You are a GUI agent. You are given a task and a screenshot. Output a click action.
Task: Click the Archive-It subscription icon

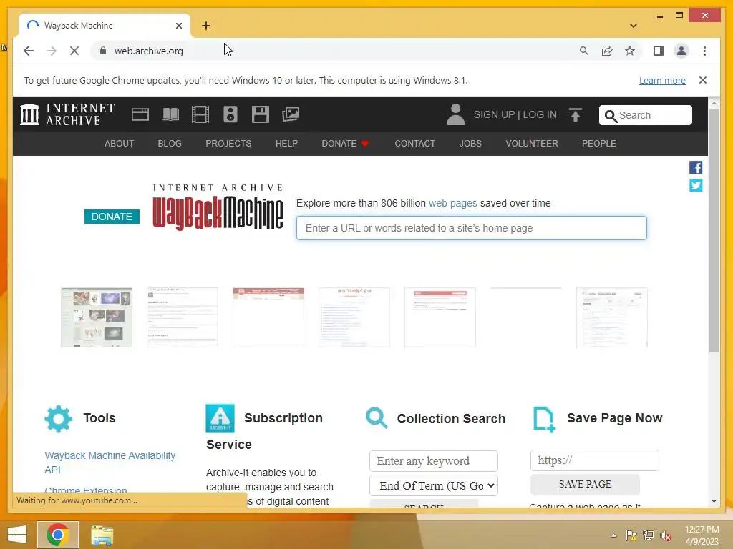pyautogui.click(x=220, y=418)
